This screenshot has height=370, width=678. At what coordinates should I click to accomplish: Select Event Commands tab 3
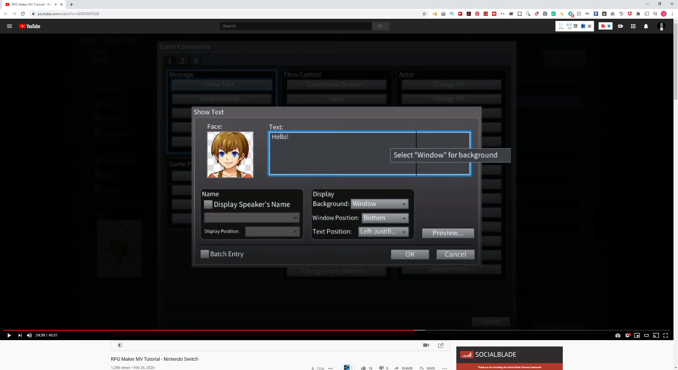[x=196, y=61]
